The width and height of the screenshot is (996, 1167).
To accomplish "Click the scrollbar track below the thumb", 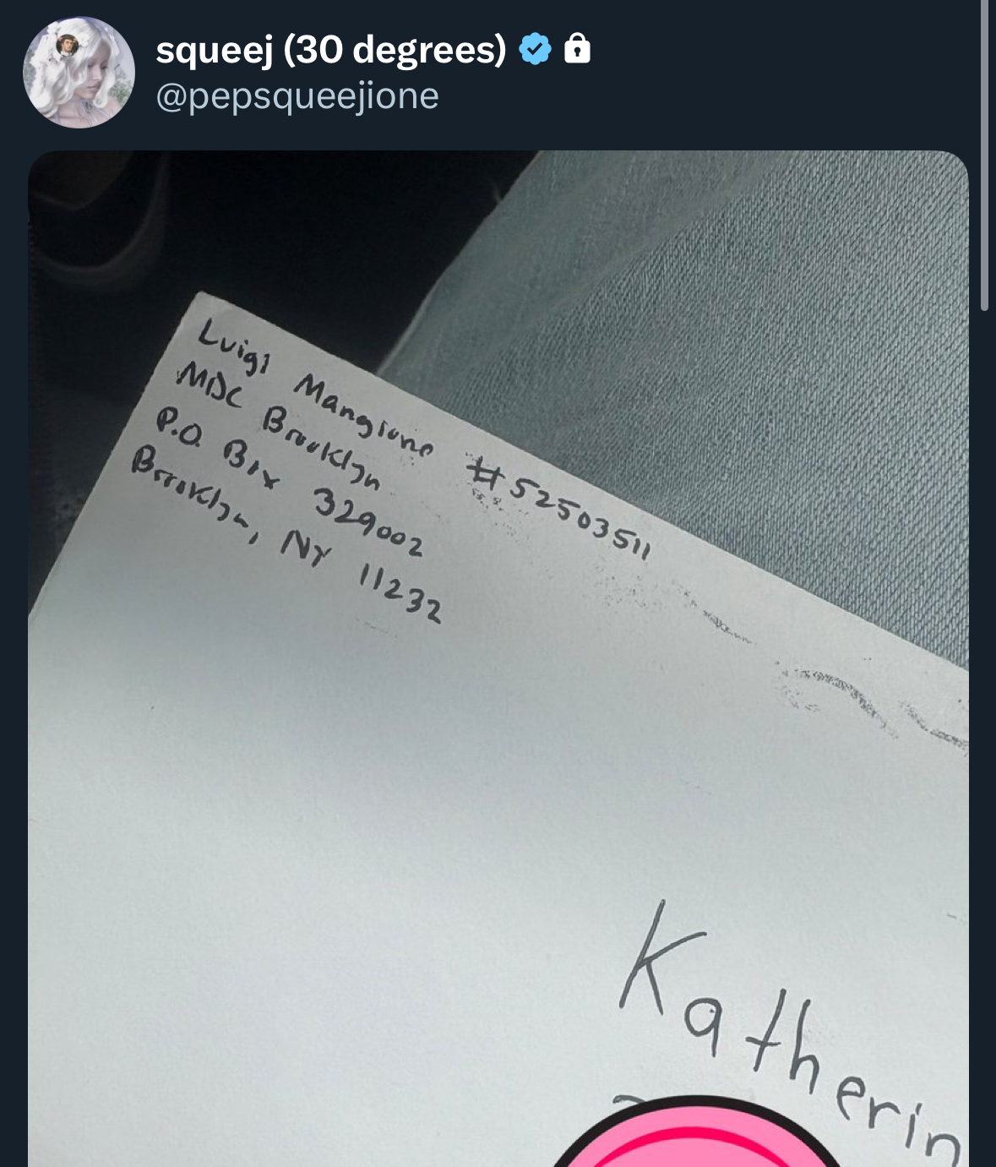I will pos(984,735).
